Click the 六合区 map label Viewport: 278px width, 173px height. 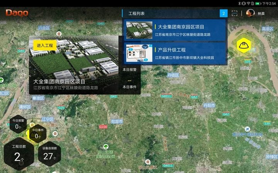click(44, 28)
